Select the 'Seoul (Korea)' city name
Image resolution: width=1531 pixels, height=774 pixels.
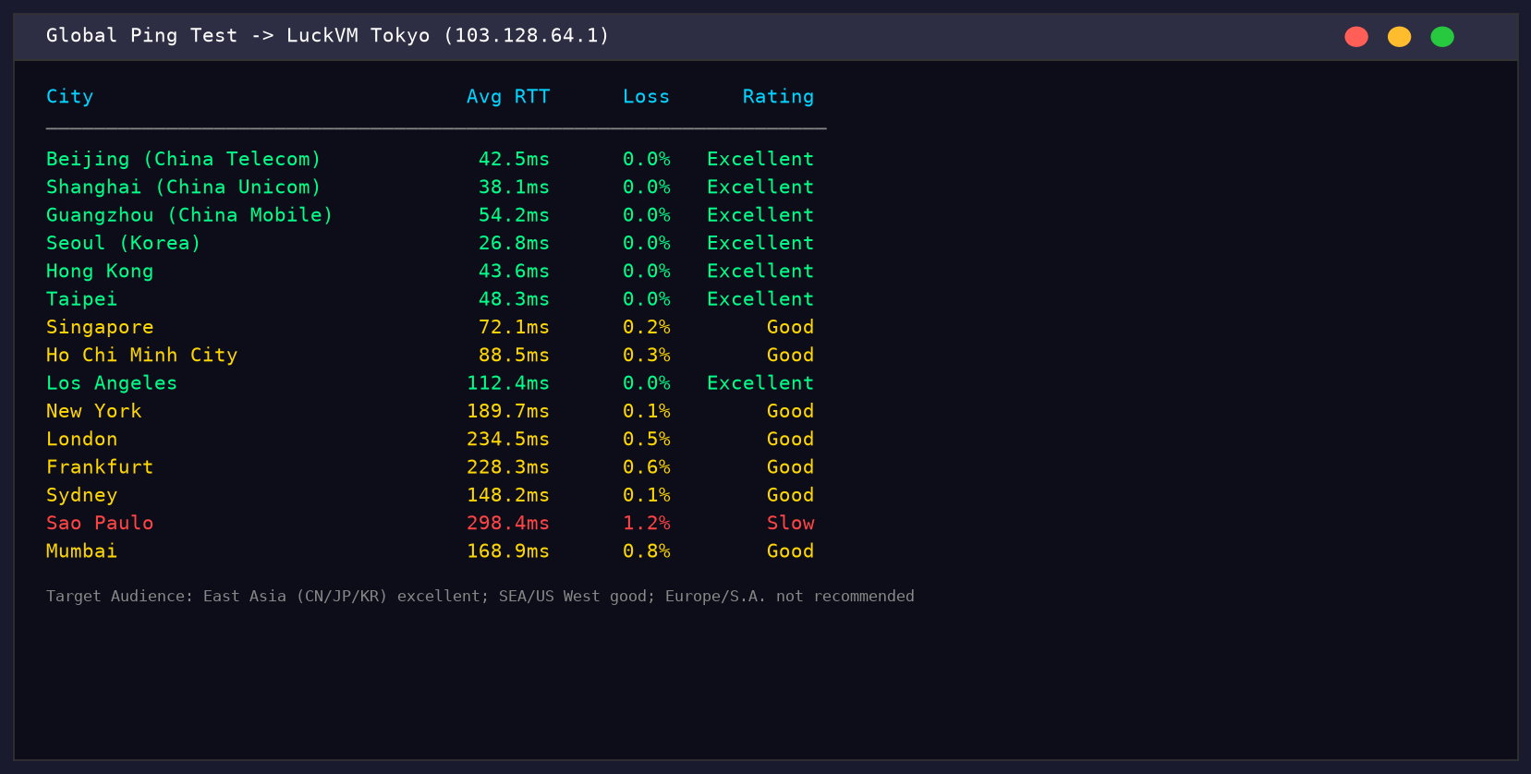(124, 243)
